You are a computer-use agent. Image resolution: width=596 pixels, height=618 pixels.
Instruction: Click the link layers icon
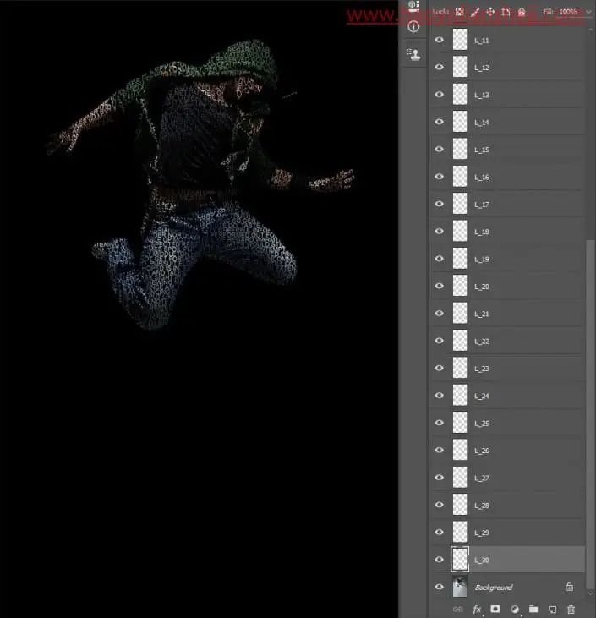point(457,609)
